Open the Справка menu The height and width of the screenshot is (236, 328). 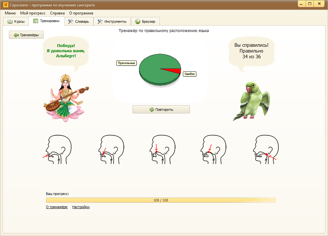point(57,13)
